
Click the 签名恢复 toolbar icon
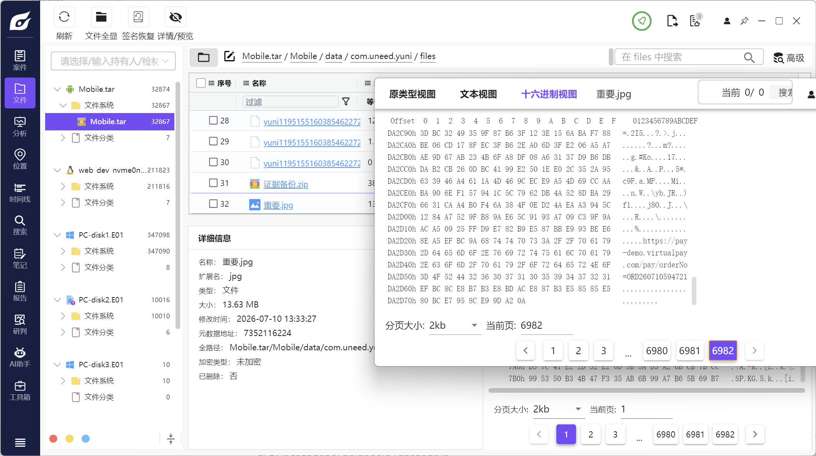click(138, 17)
